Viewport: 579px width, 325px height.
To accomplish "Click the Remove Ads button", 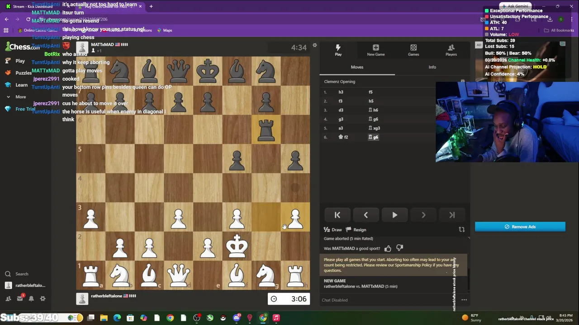I will point(520,227).
